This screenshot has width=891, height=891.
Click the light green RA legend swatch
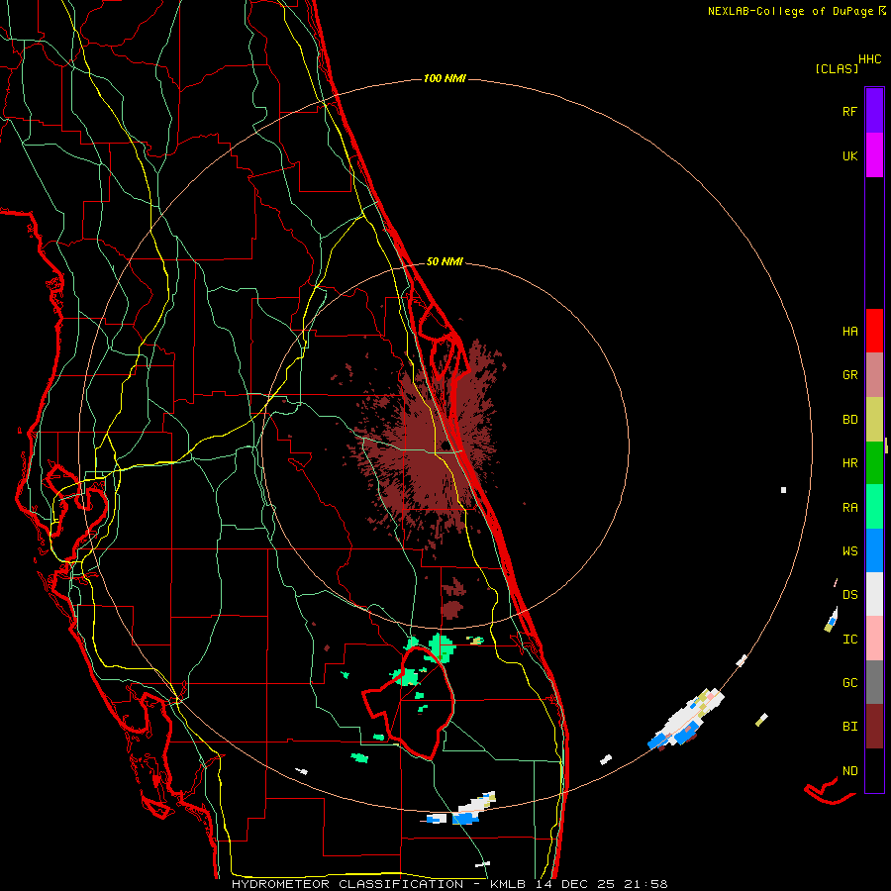pos(874,507)
